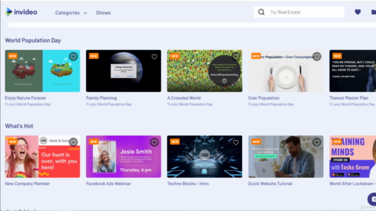Favorite the Quick Website Tutorial template
This screenshot has width=376, height=211.
tap(317, 142)
